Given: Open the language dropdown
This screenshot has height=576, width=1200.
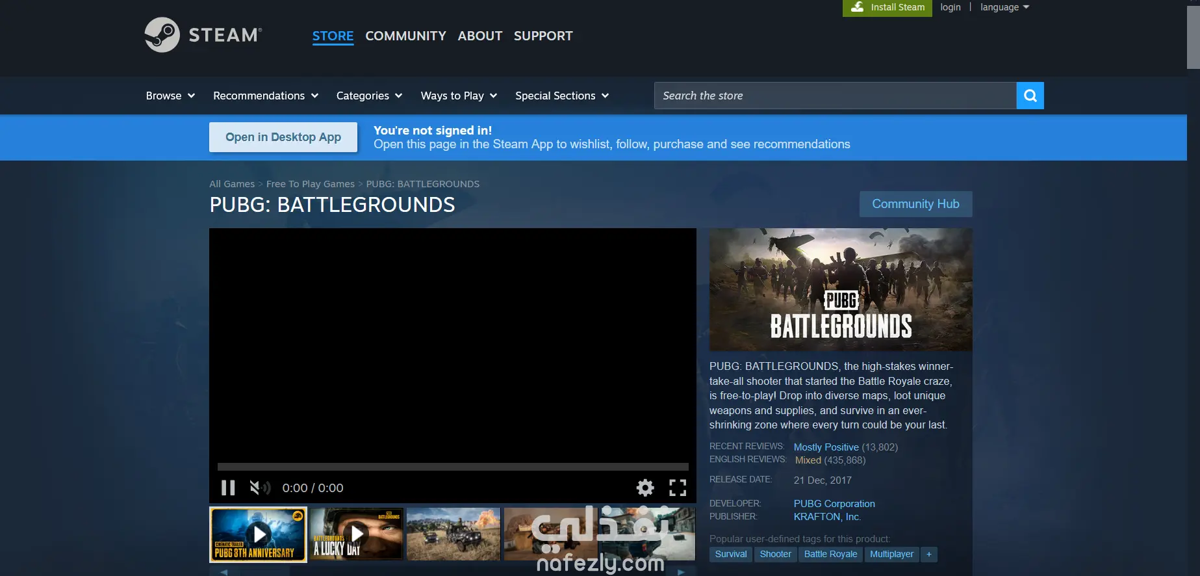Looking at the screenshot, I should [1004, 7].
